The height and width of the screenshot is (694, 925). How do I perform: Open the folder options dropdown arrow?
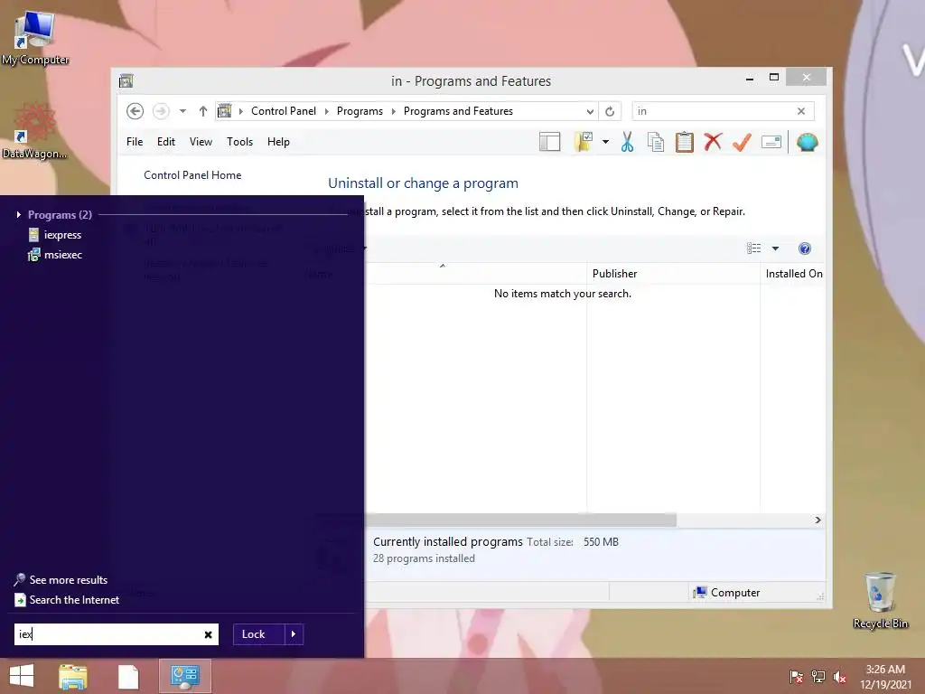tap(606, 142)
